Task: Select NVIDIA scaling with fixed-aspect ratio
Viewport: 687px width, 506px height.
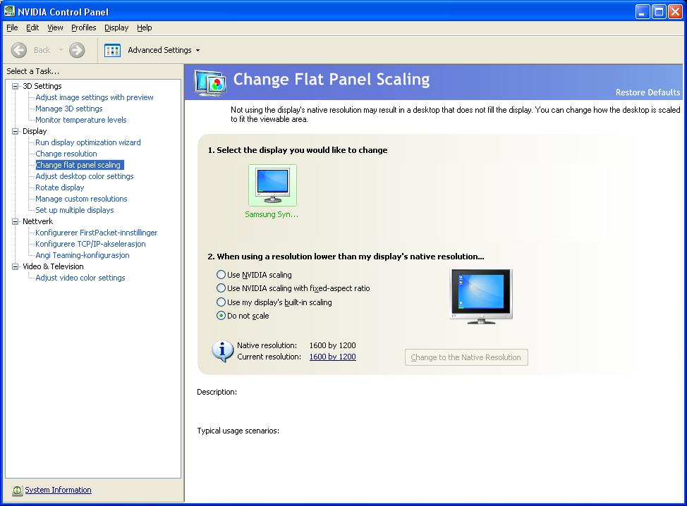Action: [221, 288]
